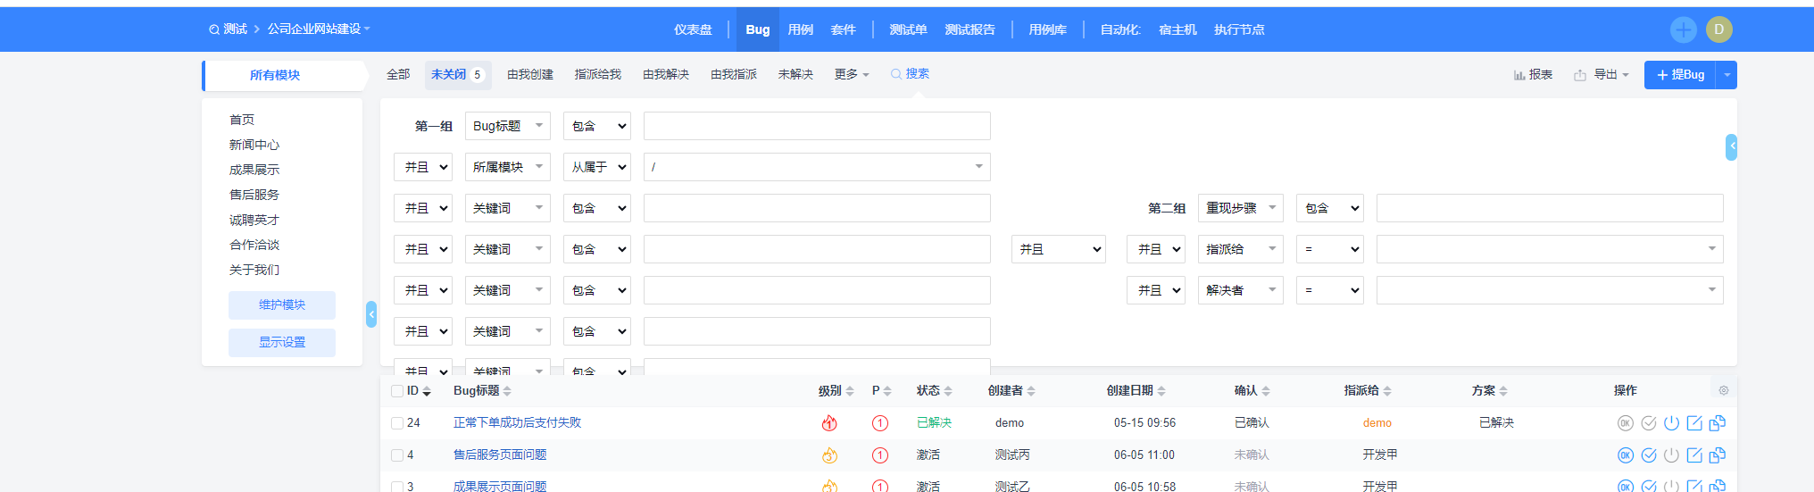Collapse the module sidebar with the handle
The height and width of the screenshot is (492, 1814).
pyautogui.click(x=371, y=314)
